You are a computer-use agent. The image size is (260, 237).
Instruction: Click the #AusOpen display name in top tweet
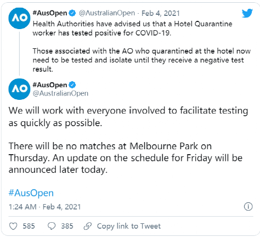(50, 13)
